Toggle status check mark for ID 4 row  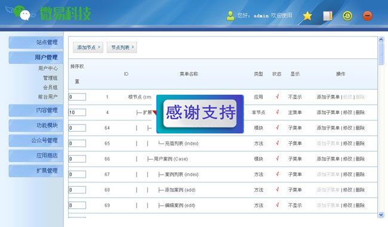click(278, 112)
